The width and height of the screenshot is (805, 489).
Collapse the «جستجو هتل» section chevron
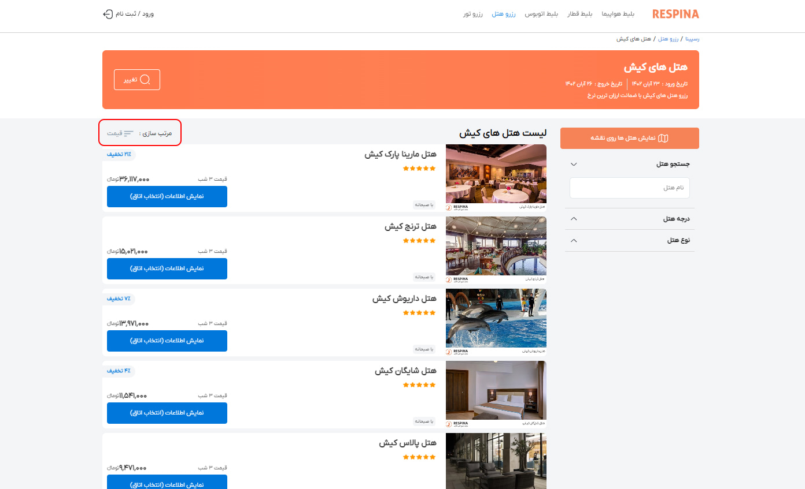point(573,164)
